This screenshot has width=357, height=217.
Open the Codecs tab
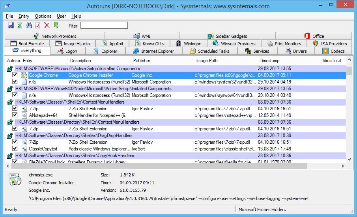click(334, 51)
